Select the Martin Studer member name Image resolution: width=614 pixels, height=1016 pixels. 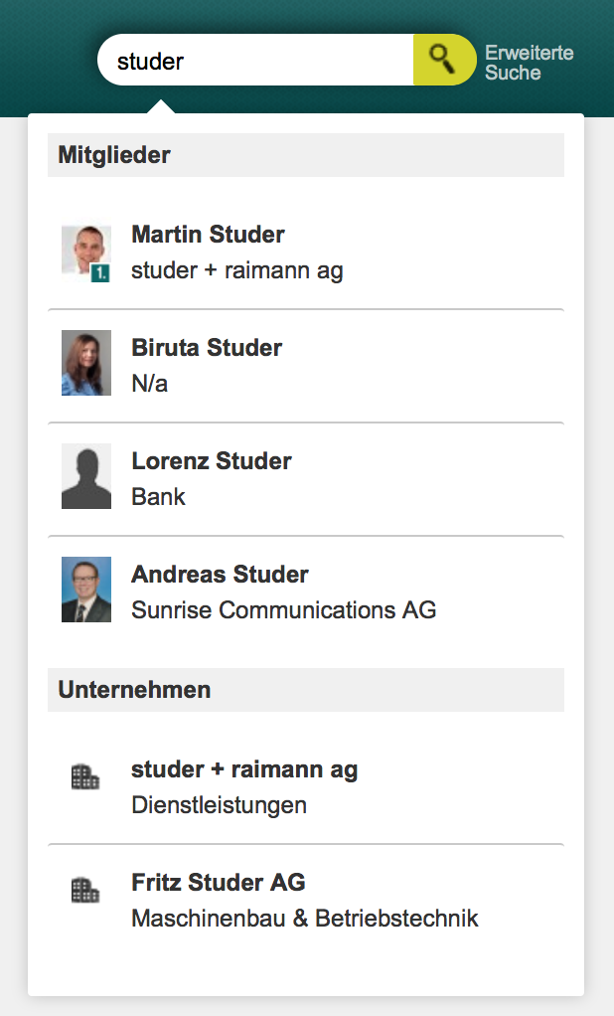(x=208, y=235)
